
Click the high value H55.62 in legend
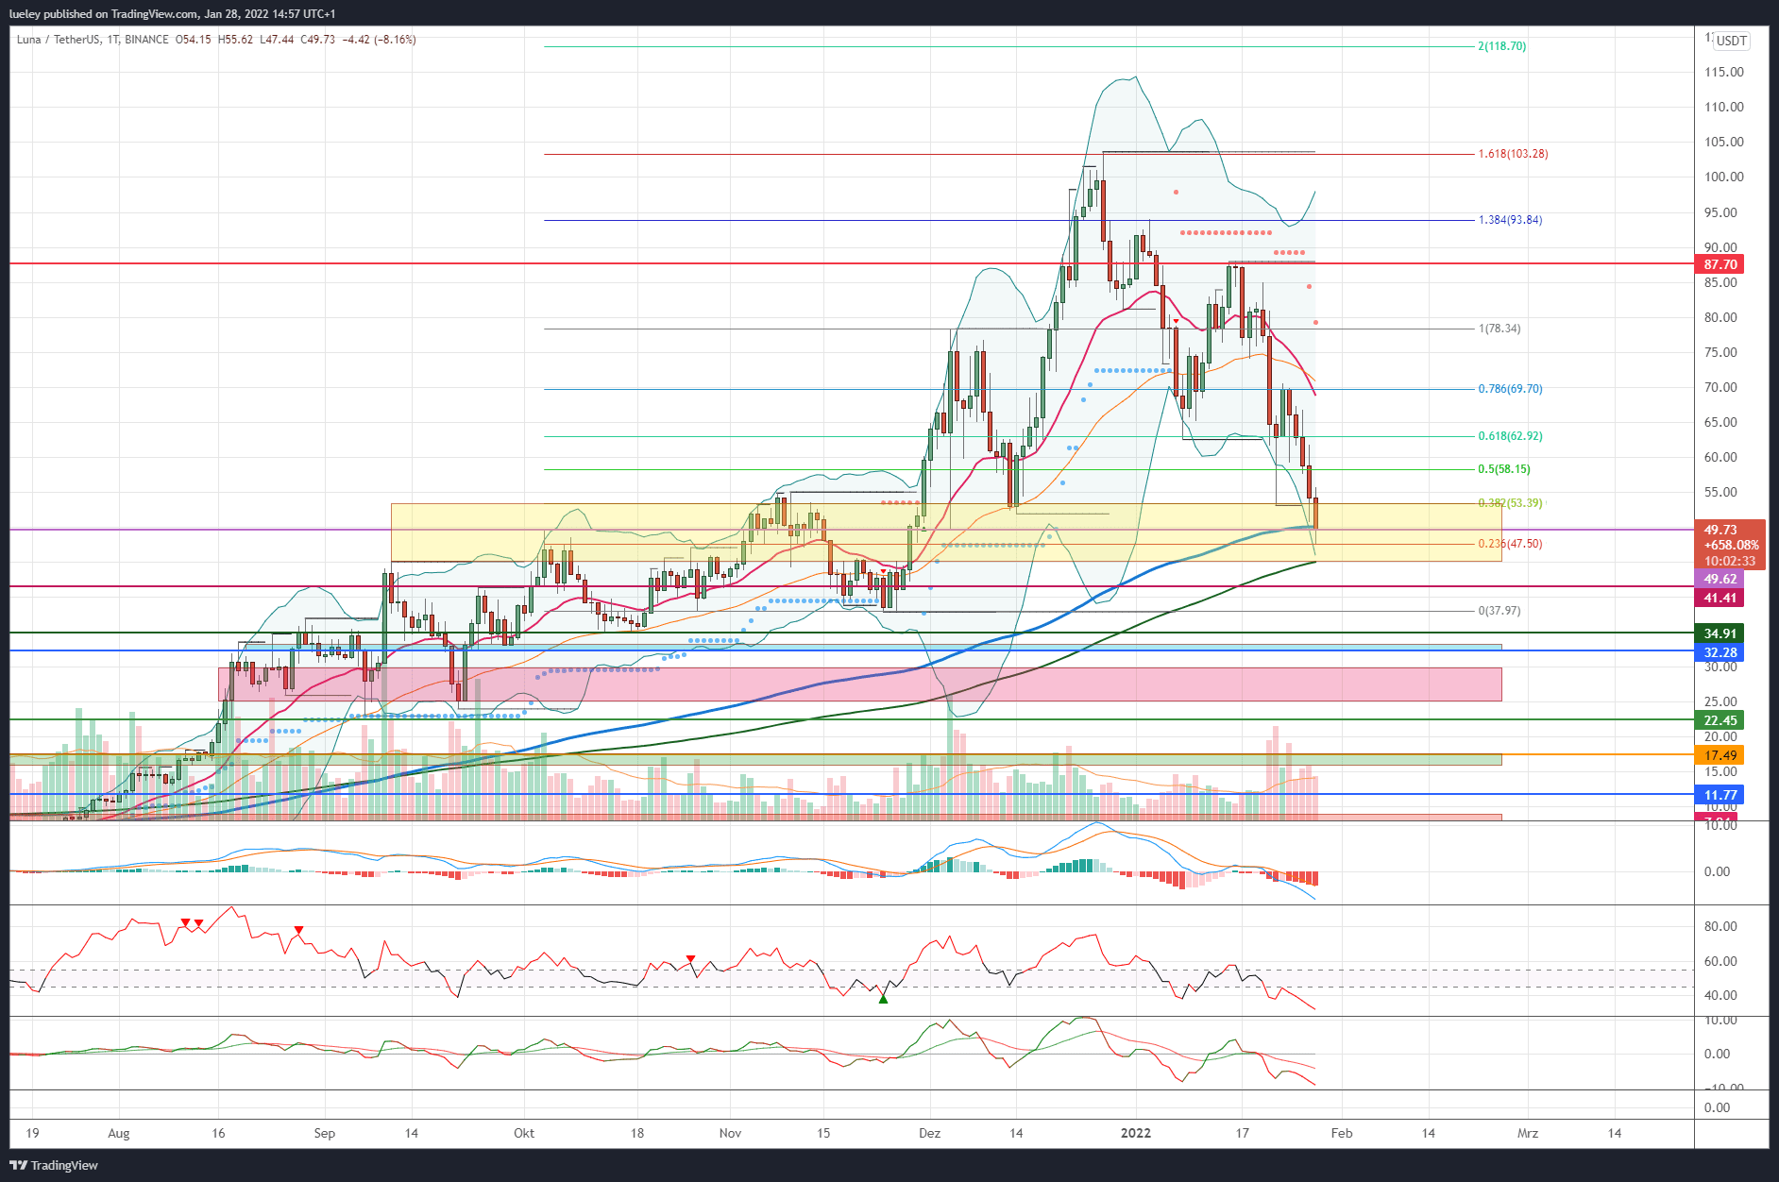[x=235, y=40]
